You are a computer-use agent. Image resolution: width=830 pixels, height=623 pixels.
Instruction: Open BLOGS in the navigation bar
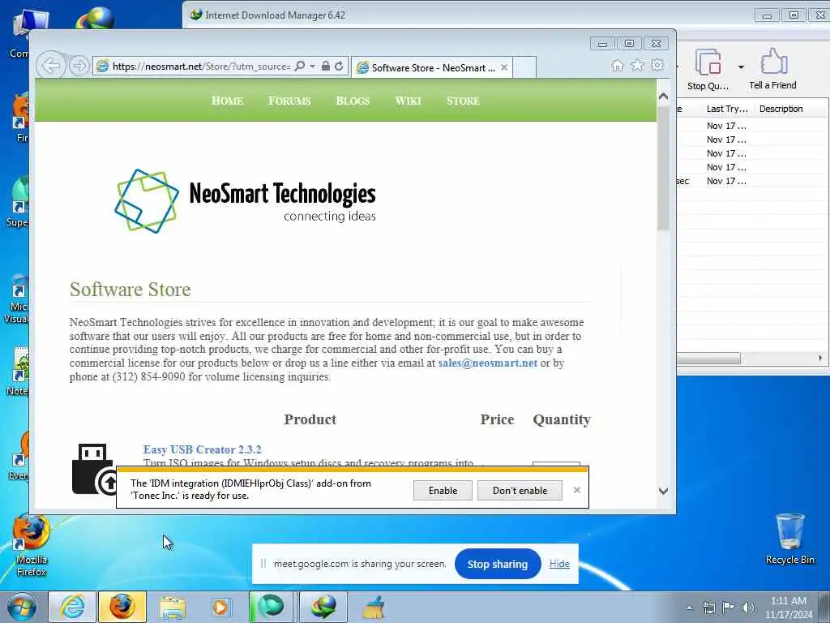[353, 101]
